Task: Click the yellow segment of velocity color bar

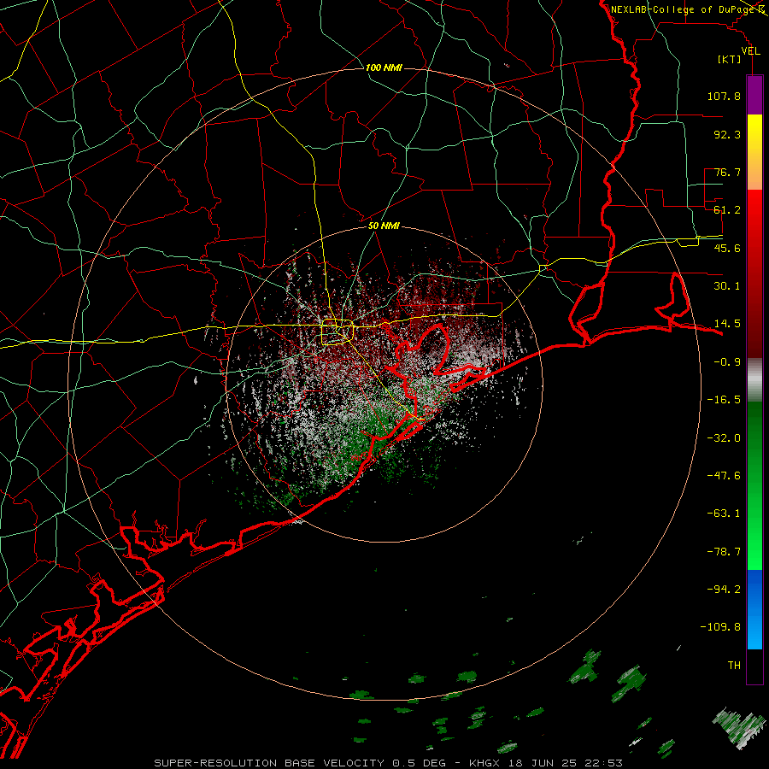Action: click(754, 152)
